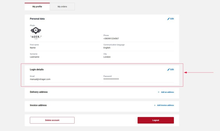The image size is (220, 131).
Task: Click the pencil icon in Login details
Action: (168, 70)
